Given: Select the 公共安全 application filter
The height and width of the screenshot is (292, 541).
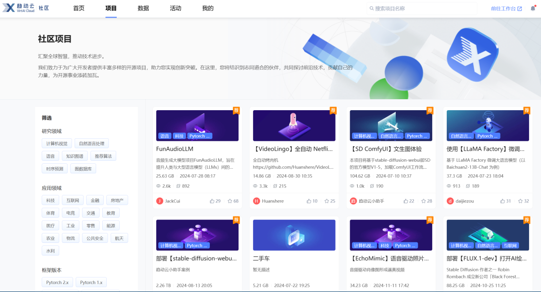Looking at the screenshot, I should point(95,238).
